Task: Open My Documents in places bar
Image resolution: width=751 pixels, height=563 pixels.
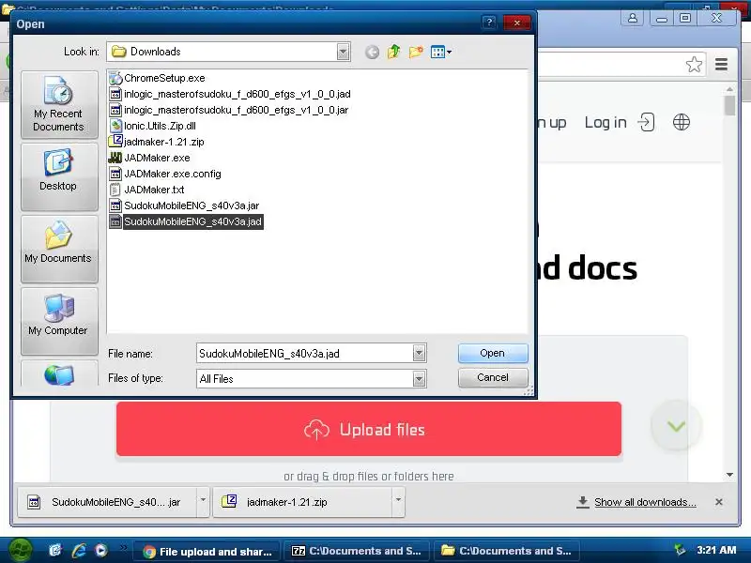Action: (x=59, y=250)
